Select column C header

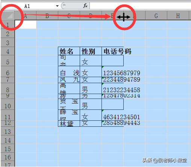coord(69,15)
